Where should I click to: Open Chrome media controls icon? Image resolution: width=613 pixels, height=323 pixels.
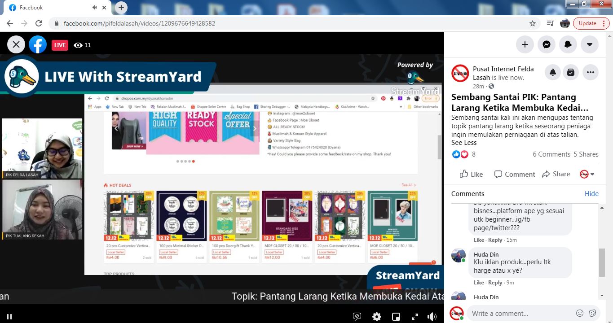[x=550, y=23]
